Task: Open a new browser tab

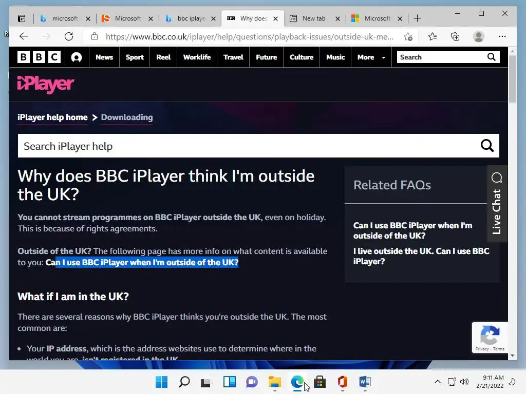Action: point(417,18)
